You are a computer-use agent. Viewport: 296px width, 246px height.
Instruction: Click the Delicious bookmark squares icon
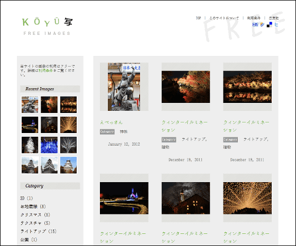pyautogui.click(x=270, y=25)
